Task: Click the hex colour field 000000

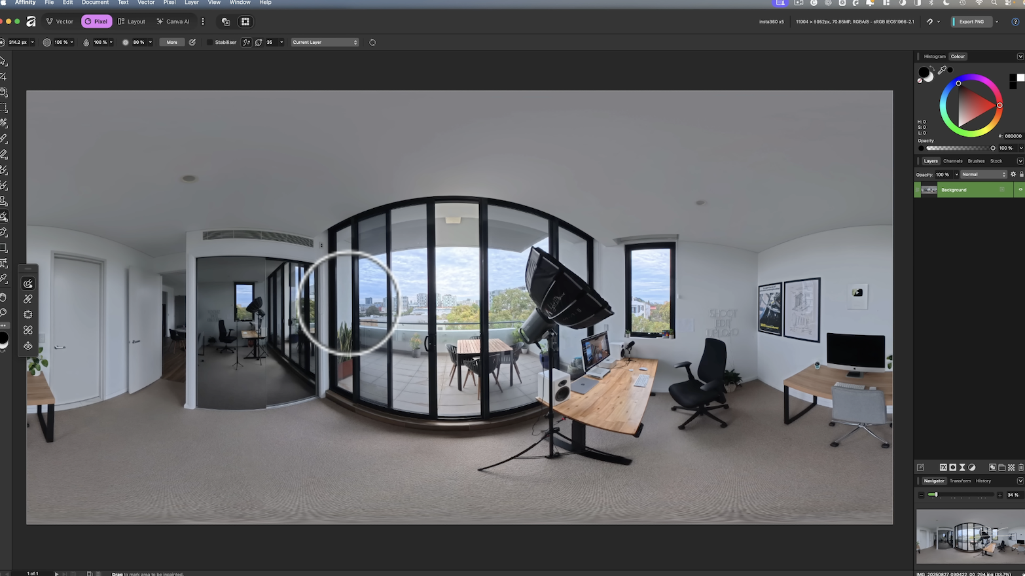Action: coord(1013,136)
